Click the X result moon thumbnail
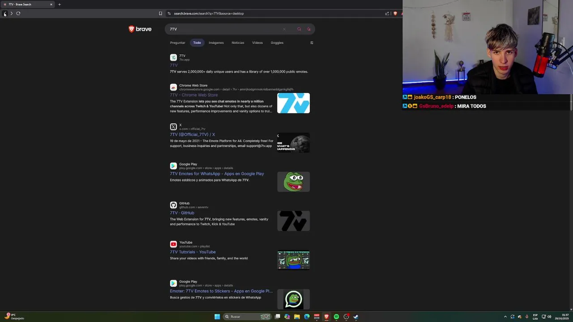The image size is (573, 322). [293, 142]
